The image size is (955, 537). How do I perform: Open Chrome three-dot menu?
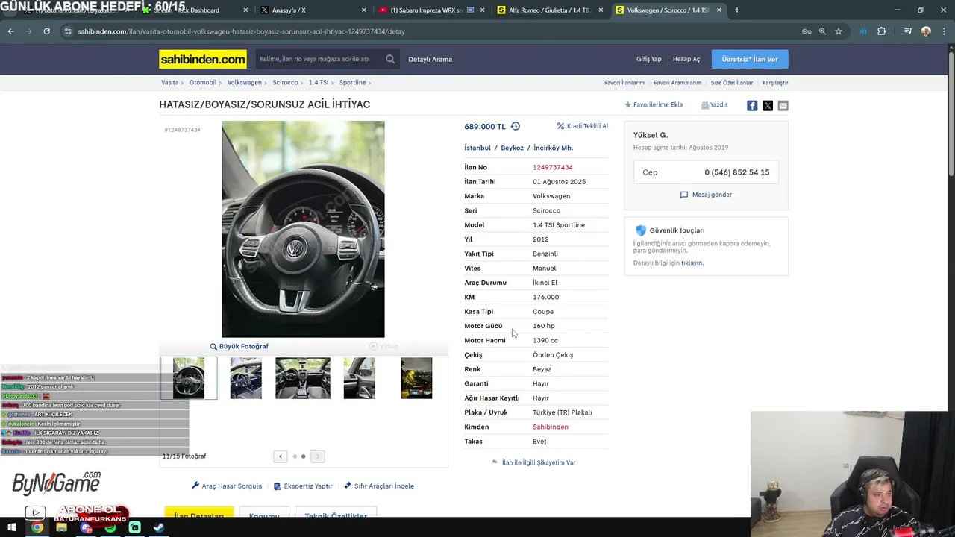click(944, 31)
